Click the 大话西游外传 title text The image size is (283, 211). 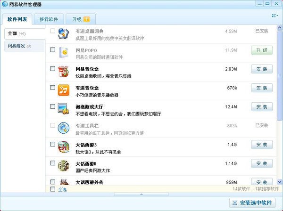tap(89, 182)
